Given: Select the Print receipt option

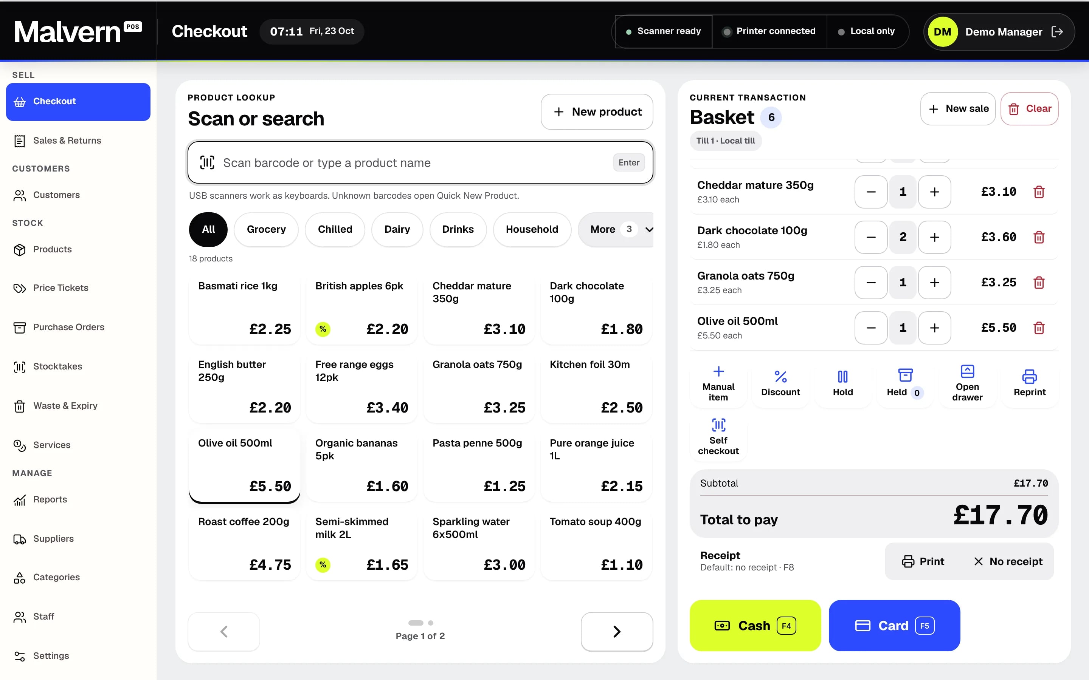Looking at the screenshot, I should click(923, 561).
